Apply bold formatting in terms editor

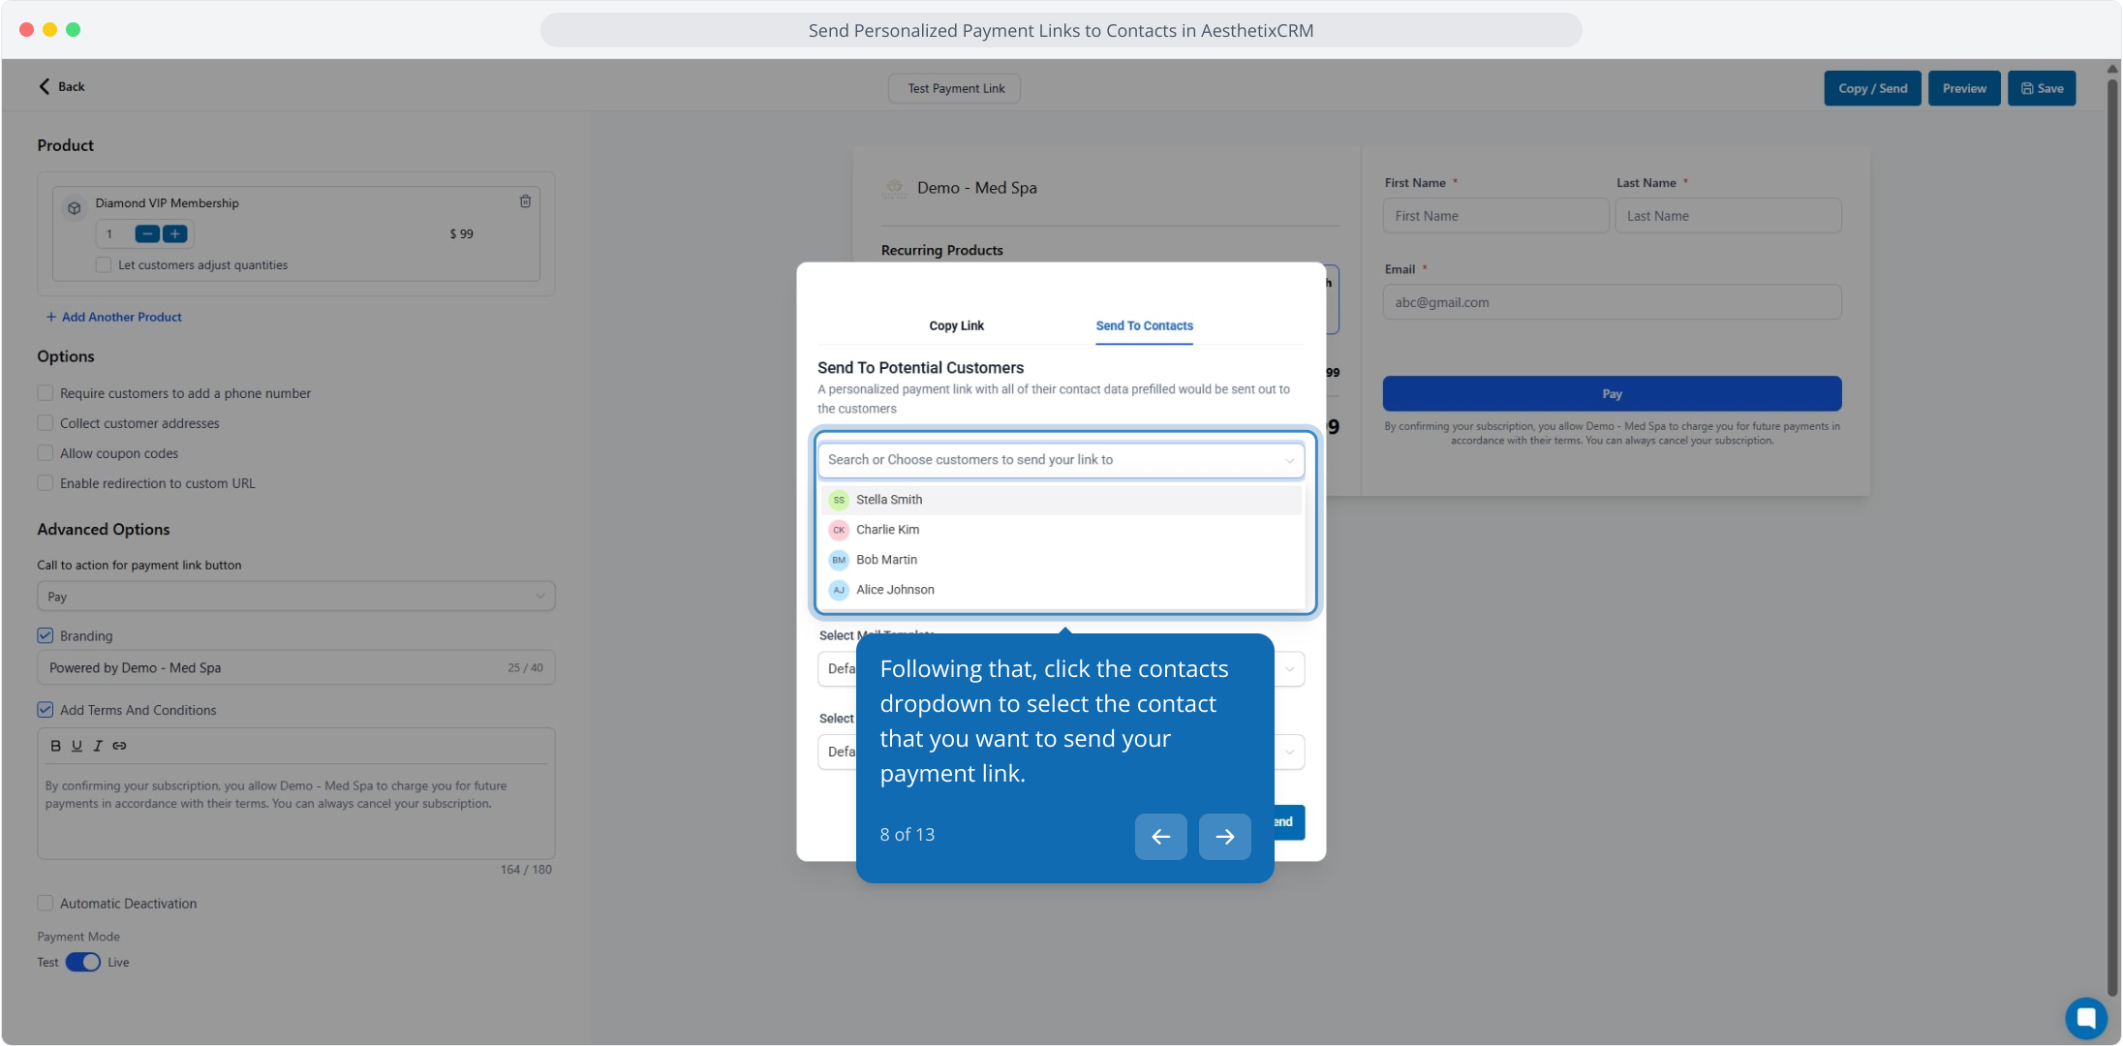click(x=55, y=746)
